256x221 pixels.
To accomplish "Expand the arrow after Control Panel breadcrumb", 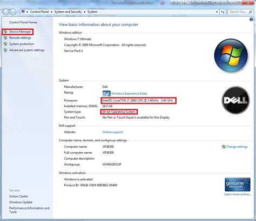I will [x=51, y=12].
